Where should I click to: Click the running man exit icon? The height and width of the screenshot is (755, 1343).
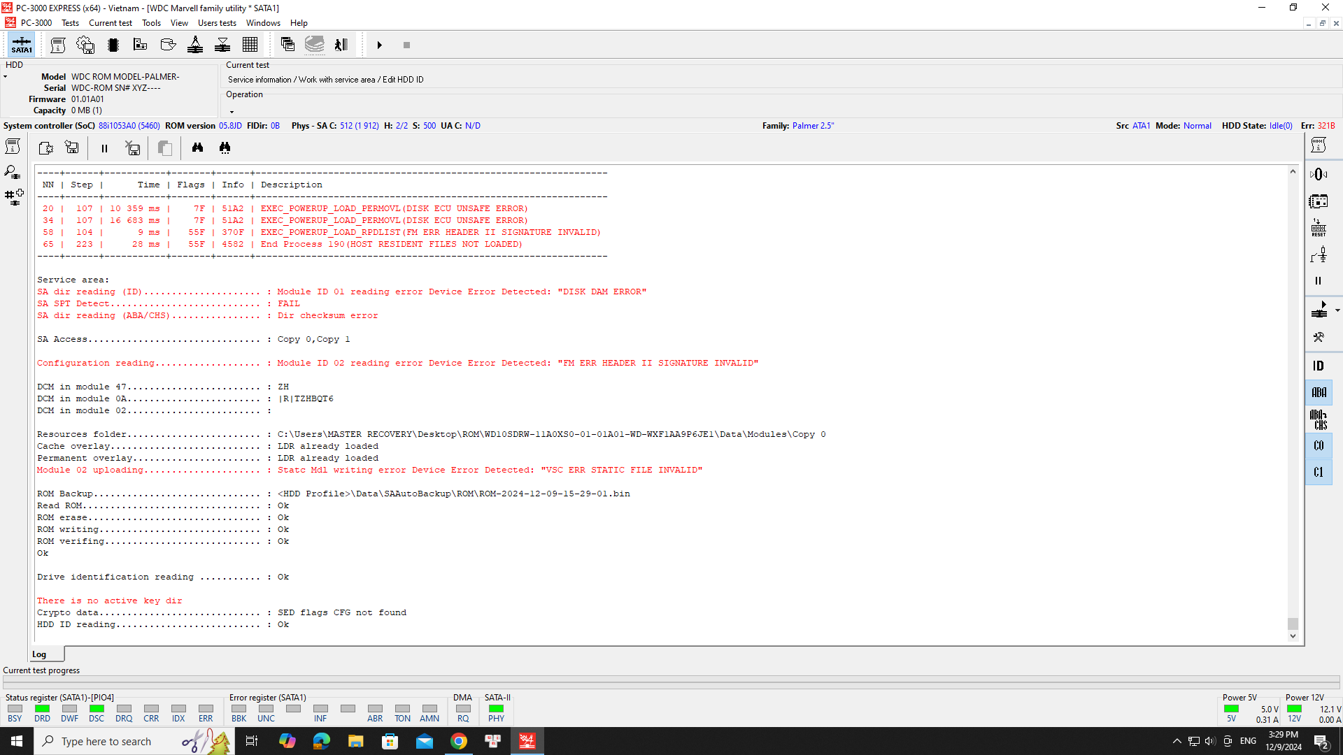pos(341,45)
